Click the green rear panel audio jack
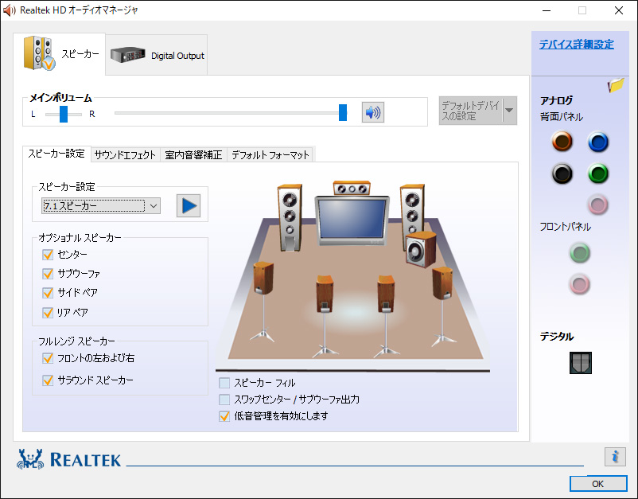This screenshot has width=638, height=499. point(598,173)
